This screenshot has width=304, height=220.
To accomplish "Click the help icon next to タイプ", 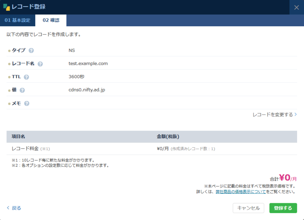I will (31, 51).
